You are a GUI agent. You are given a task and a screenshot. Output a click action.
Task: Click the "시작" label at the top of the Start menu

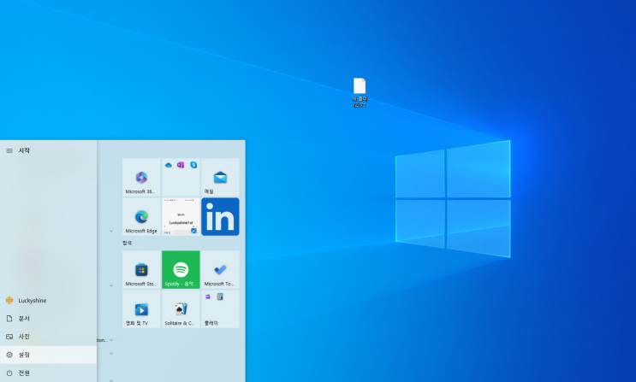point(24,150)
